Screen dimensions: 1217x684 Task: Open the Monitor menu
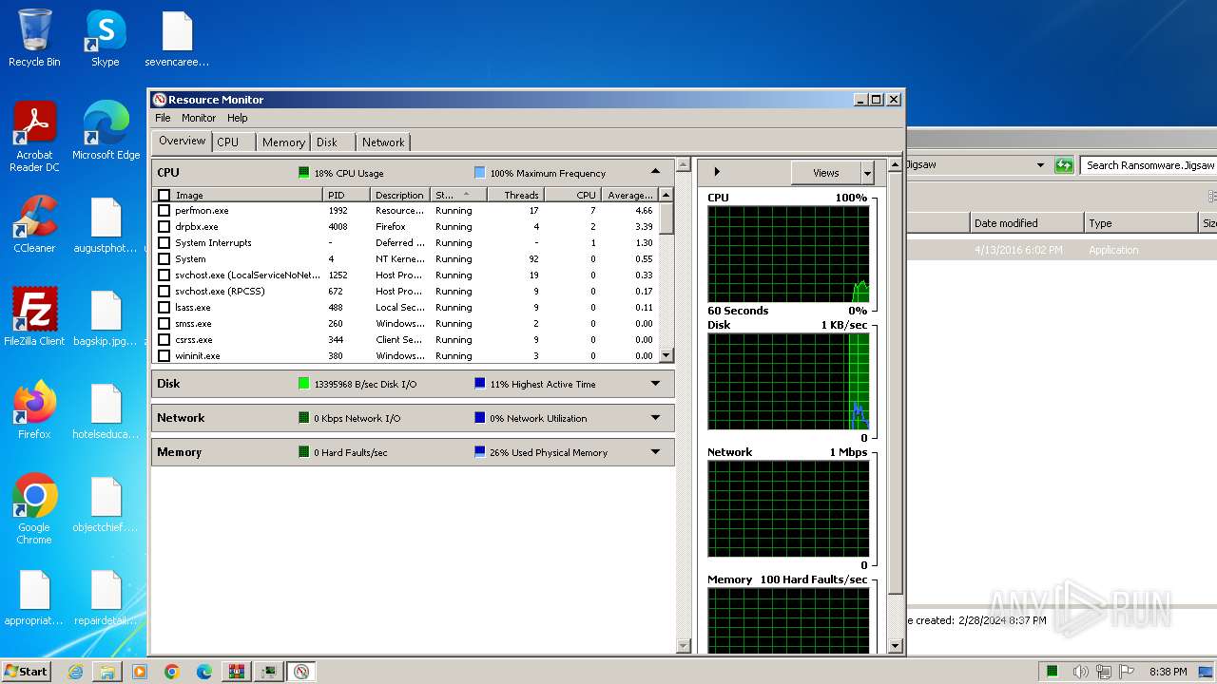tap(199, 118)
